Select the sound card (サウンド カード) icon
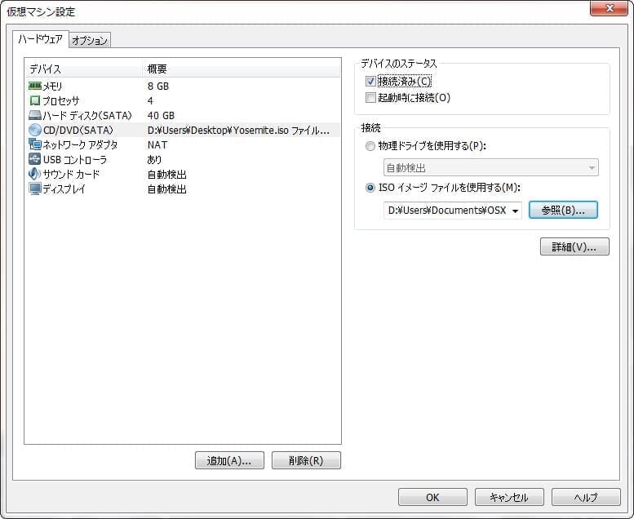This screenshot has width=634, height=519. coord(35,174)
